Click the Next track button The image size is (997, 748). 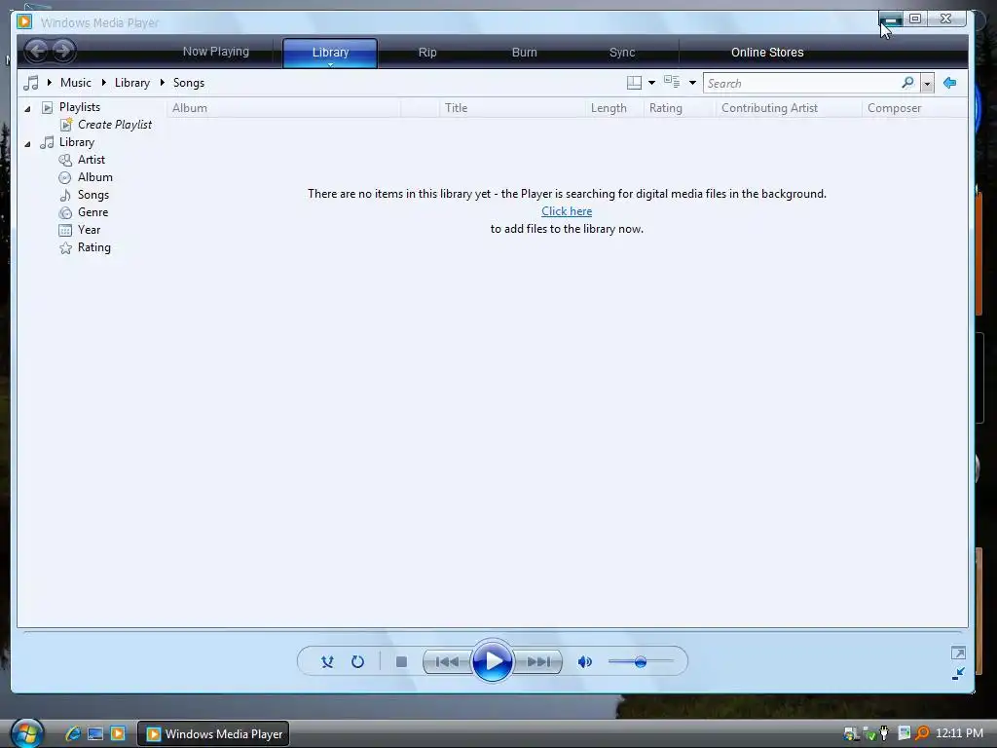(x=537, y=661)
